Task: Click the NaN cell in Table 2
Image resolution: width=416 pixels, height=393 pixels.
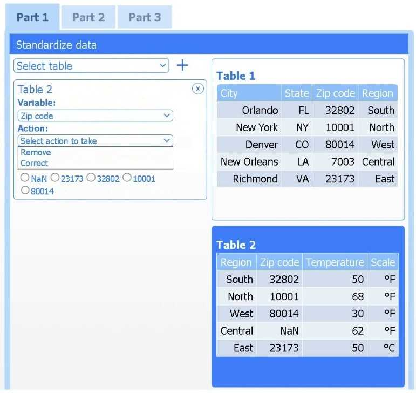Action: click(281, 331)
